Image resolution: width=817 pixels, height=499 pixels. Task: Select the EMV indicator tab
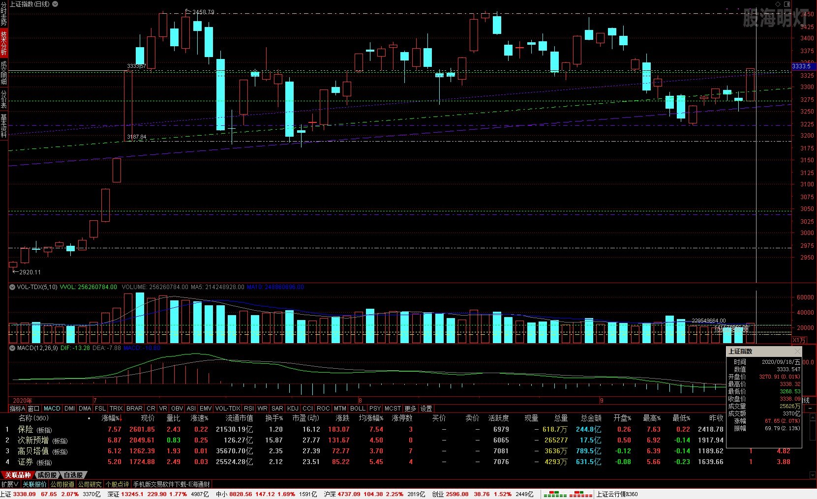(x=206, y=409)
